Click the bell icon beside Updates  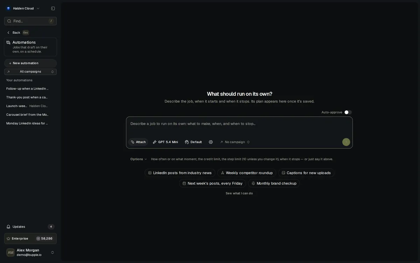(8, 227)
